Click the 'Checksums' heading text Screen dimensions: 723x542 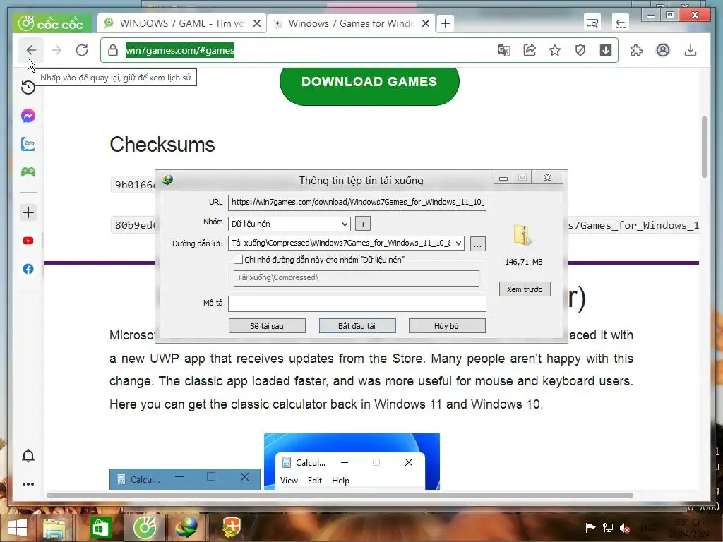pyautogui.click(x=162, y=145)
